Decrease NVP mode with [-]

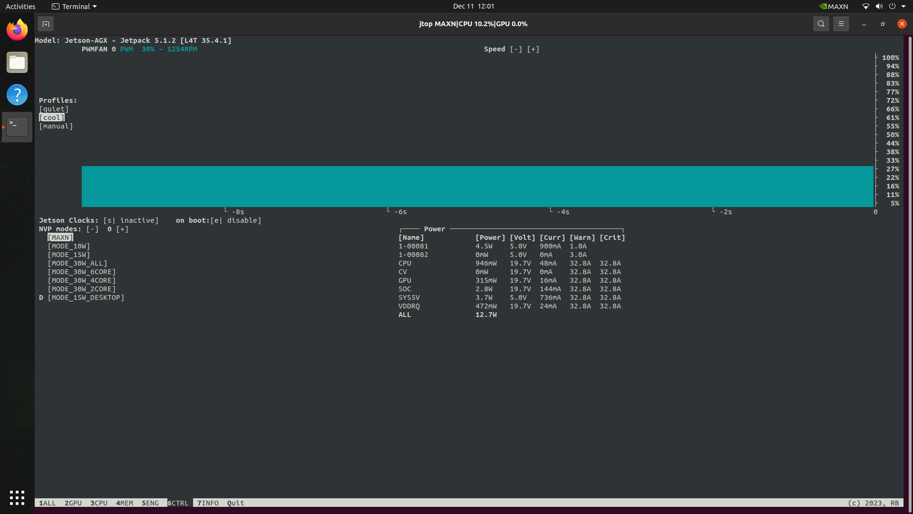92,229
